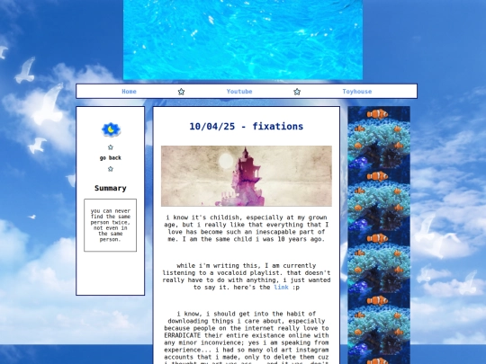Click the star between Home and Youtube
The height and width of the screenshot is (364, 486).
point(181,92)
